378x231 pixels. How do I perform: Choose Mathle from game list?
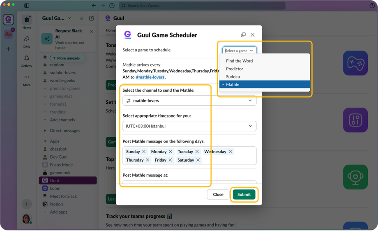[x=265, y=84]
